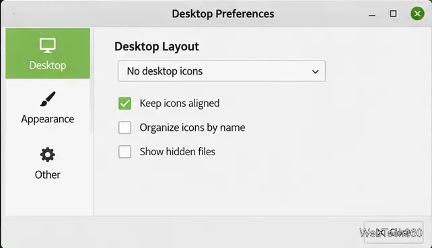
Task: Switch to the Other tab label
Action: coord(47,175)
